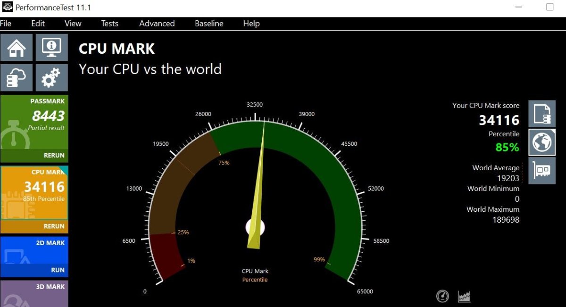The height and width of the screenshot is (307, 566).
Task: Switch to the distribution chart view icon
Action: tap(464, 296)
